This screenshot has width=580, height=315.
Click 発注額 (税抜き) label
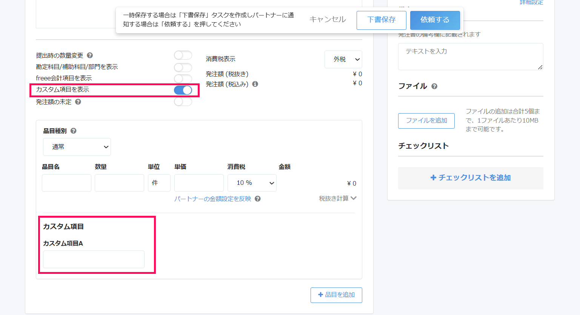point(227,74)
